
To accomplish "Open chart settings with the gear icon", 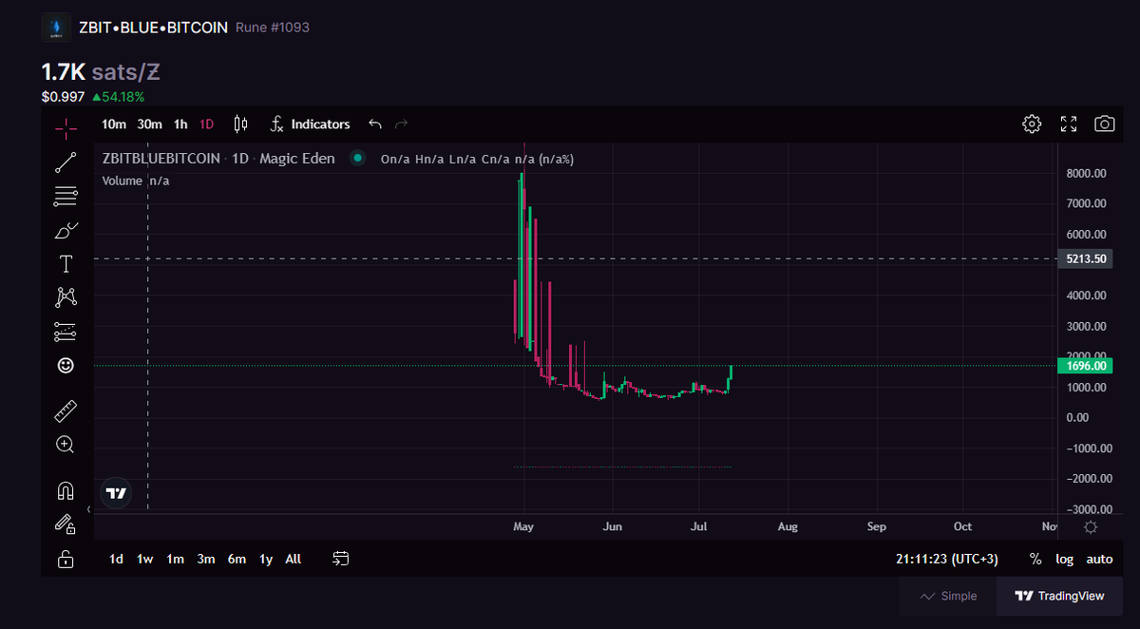I will (x=1032, y=124).
